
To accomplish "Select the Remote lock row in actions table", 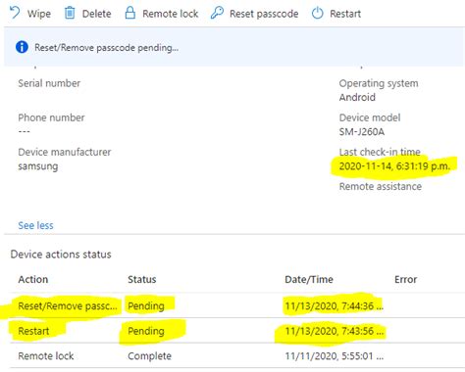I will [x=237, y=355].
